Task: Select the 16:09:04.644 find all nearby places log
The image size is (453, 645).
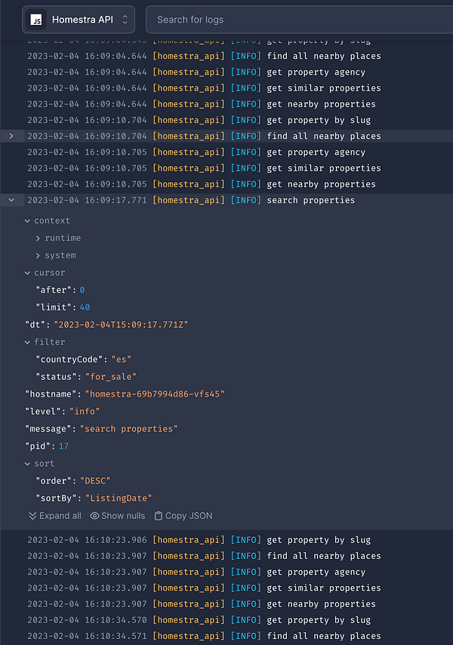Action: coord(226,56)
